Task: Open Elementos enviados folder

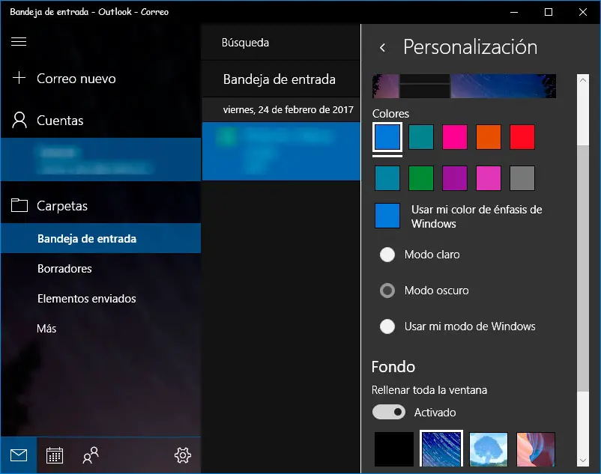Action: pos(87,298)
